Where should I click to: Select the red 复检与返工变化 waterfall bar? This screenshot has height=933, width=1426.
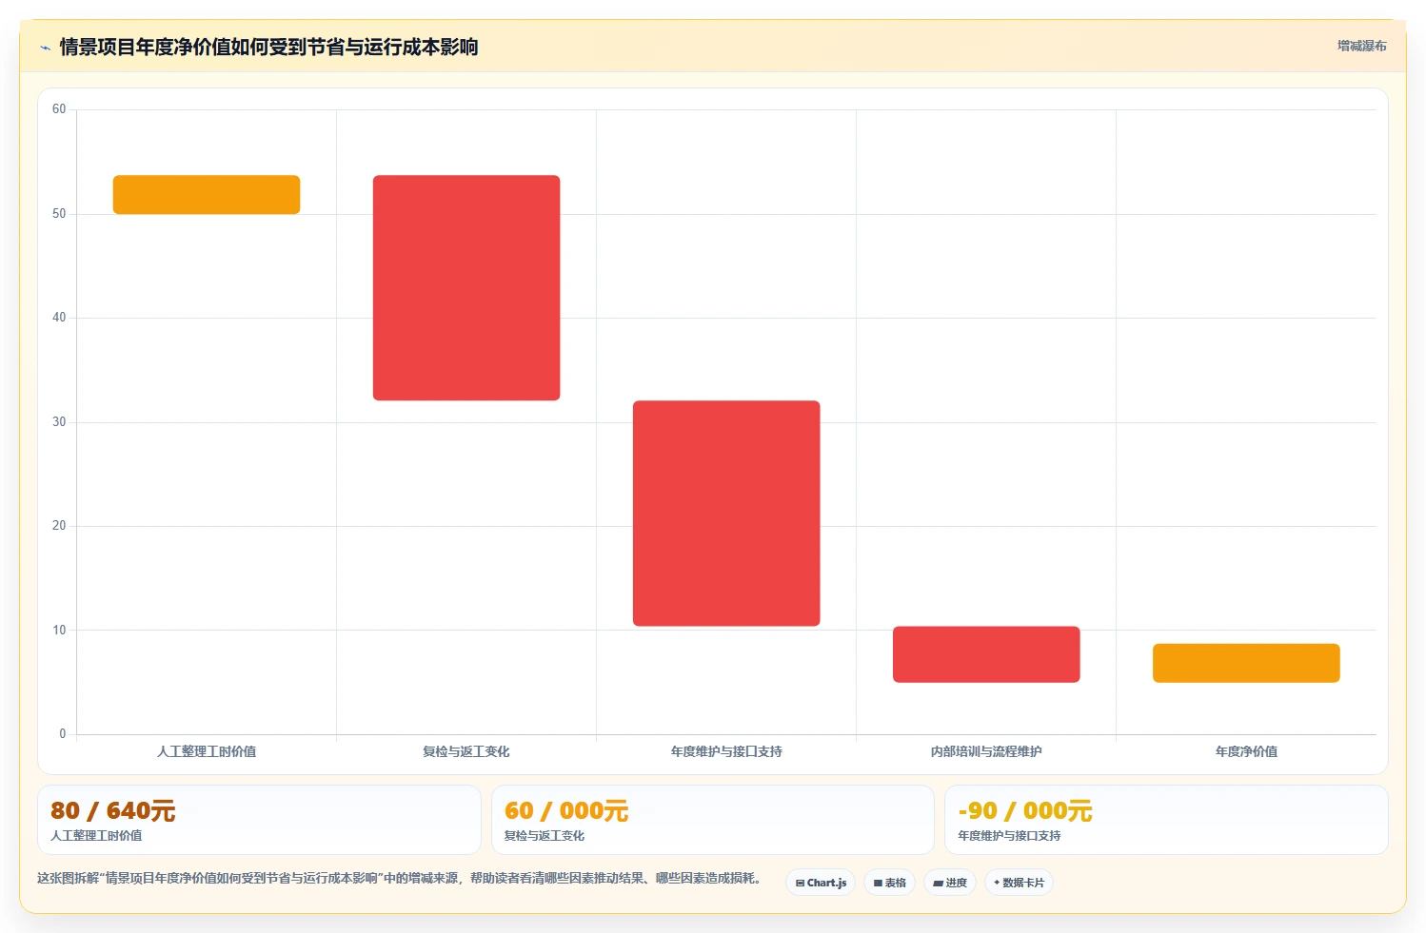click(x=466, y=287)
